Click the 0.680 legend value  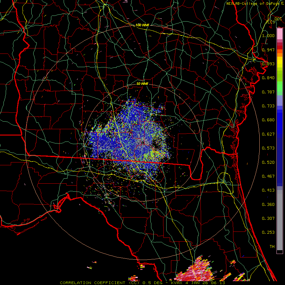268,120
